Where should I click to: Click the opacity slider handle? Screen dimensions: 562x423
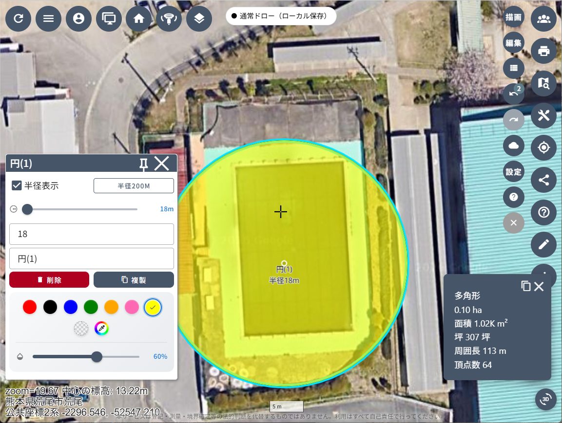click(97, 357)
